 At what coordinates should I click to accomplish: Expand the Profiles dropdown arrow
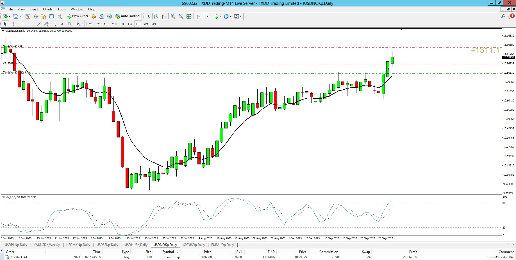pyautogui.click(x=20, y=16)
